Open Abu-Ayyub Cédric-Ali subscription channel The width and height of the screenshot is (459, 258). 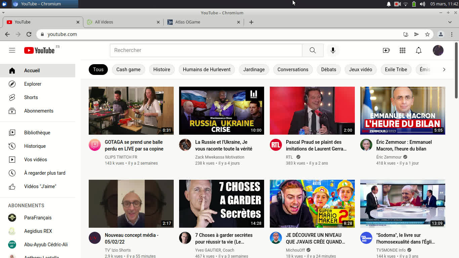38,245
